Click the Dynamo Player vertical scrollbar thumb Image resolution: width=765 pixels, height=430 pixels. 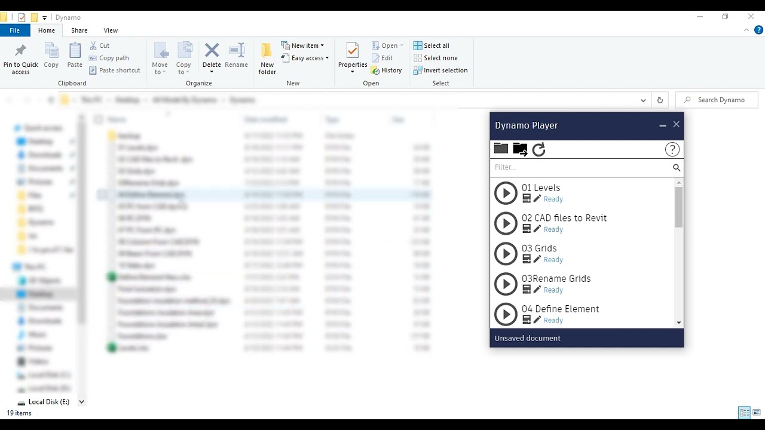click(x=679, y=207)
